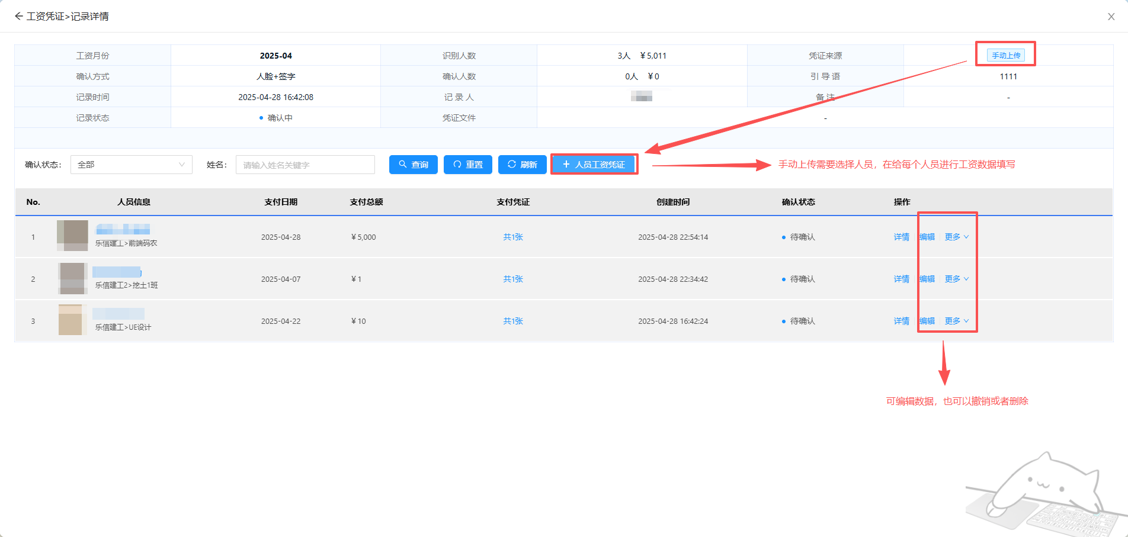This screenshot has width=1128, height=537.
Task: Open 共1张 voucher link in row 1
Action: (x=513, y=237)
